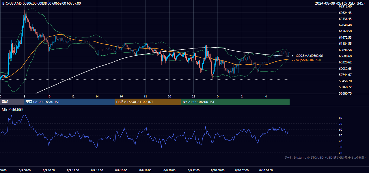Click price axis value 62336.45
Viewport: 369px width, 173px height.
click(x=345, y=19)
